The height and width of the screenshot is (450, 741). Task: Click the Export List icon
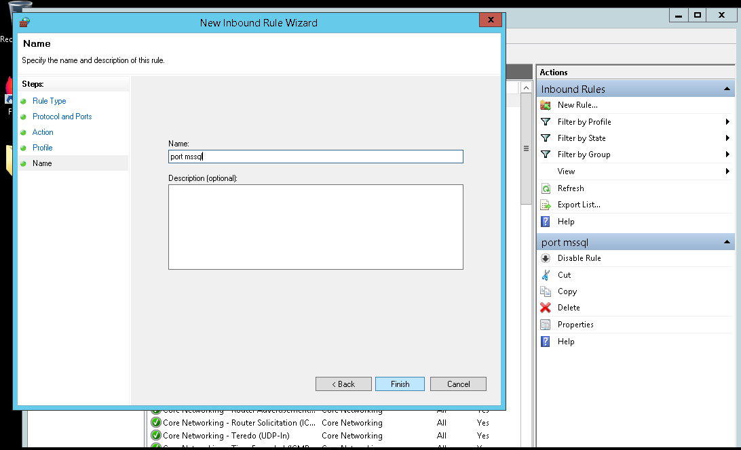(x=546, y=205)
